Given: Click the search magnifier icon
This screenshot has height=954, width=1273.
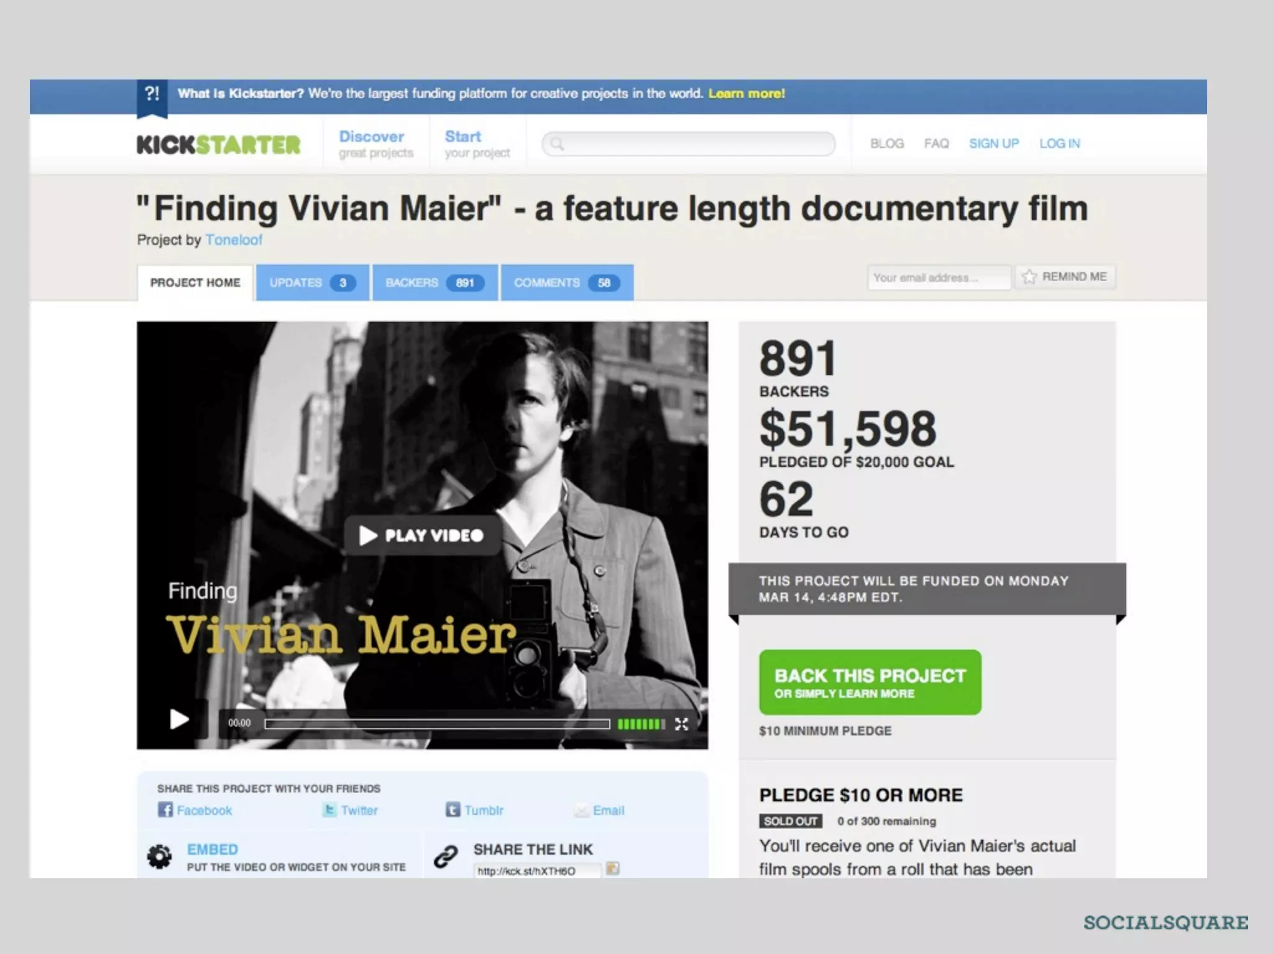Looking at the screenshot, I should click(557, 144).
